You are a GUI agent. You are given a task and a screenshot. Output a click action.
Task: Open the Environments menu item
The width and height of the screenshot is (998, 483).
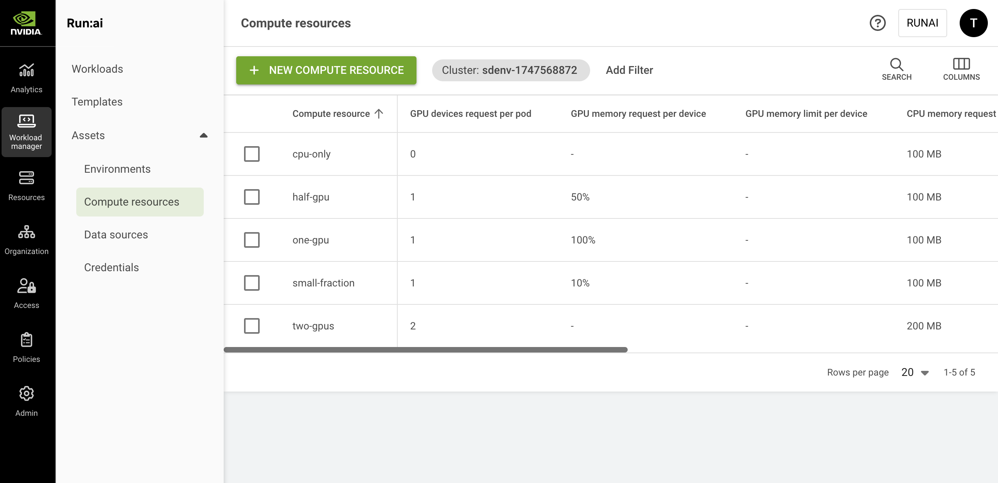click(117, 169)
